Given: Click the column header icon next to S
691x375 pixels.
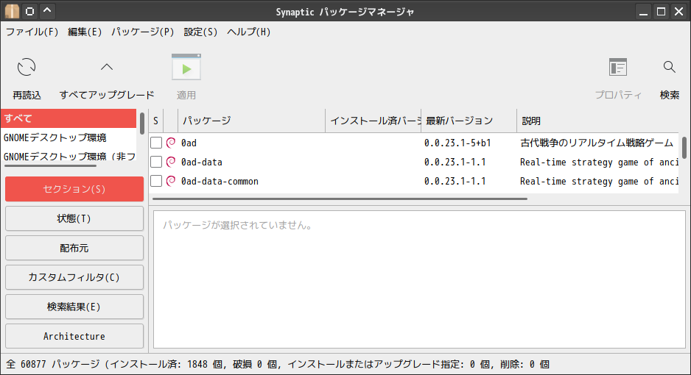Looking at the screenshot, I should (x=171, y=121).
